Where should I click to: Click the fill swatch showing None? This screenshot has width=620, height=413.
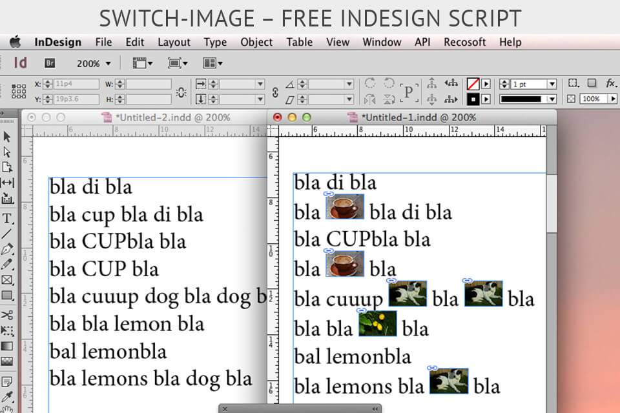pos(473,84)
